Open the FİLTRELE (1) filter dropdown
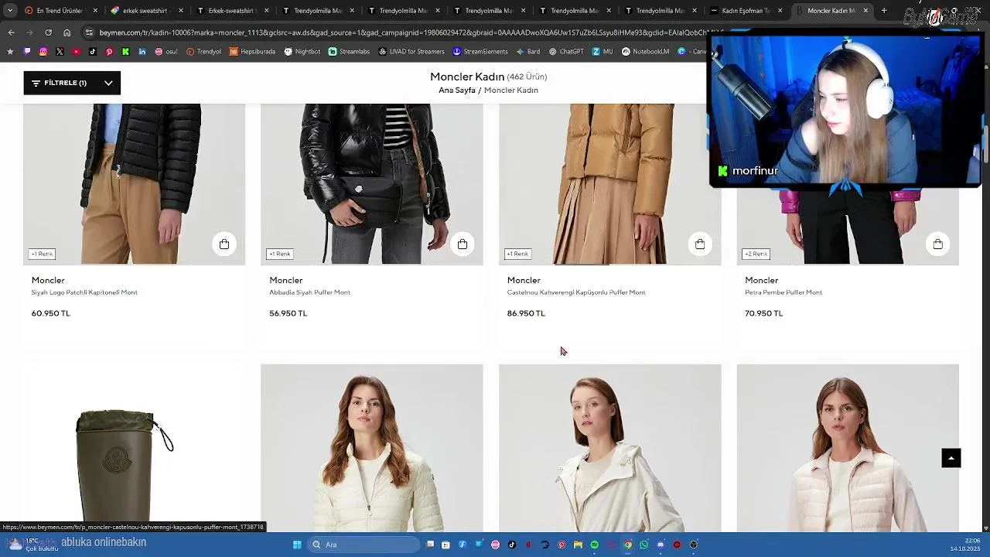This screenshot has height=557, width=990. [72, 83]
